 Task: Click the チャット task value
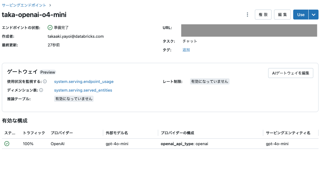click(x=190, y=41)
